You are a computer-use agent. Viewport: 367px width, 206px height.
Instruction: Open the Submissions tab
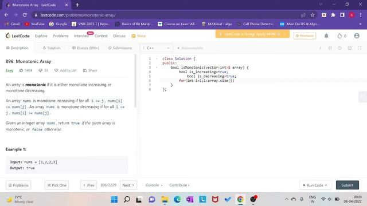click(120, 48)
